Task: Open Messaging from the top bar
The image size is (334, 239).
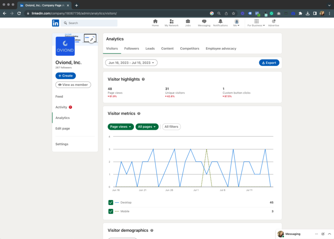Action: click(204, 23)
